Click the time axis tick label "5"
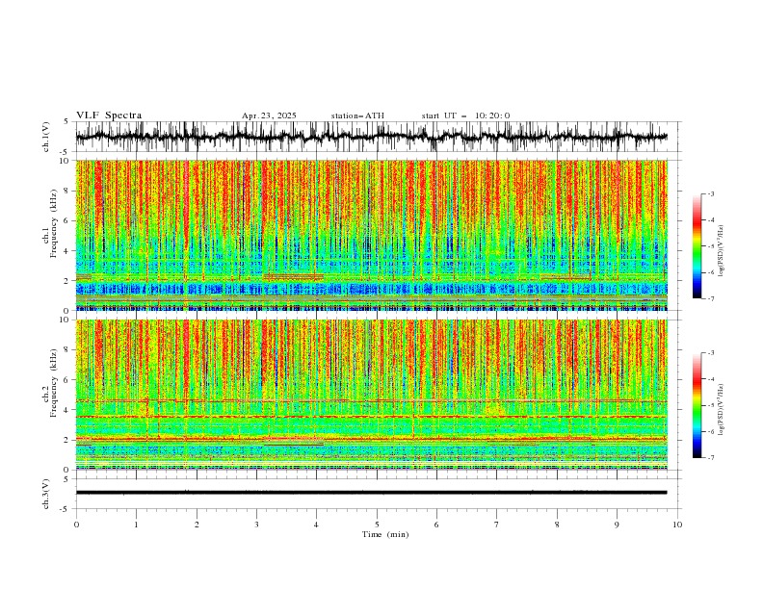This screenshot has height=589, width=763. point(377,525)
